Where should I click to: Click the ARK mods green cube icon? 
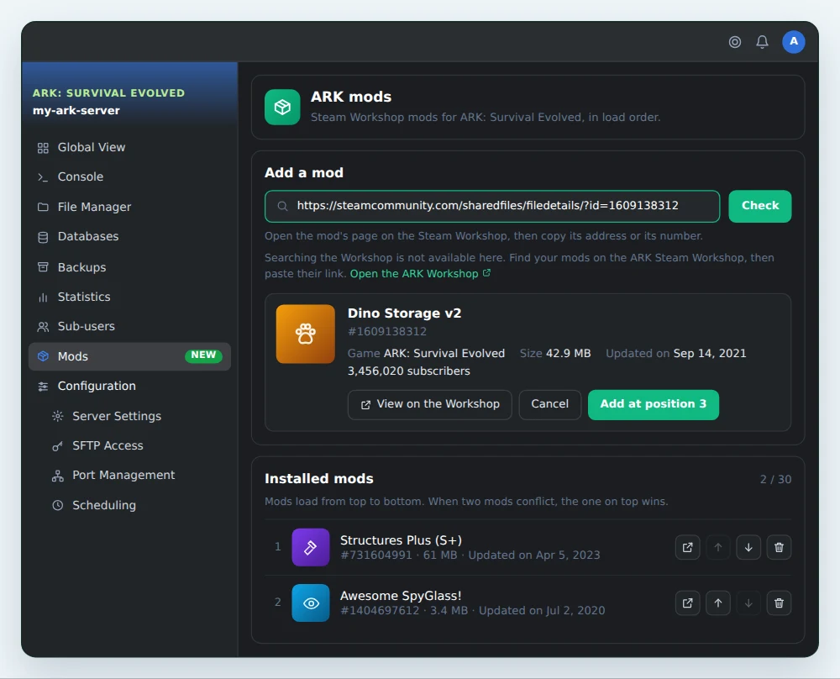point(282,108)
